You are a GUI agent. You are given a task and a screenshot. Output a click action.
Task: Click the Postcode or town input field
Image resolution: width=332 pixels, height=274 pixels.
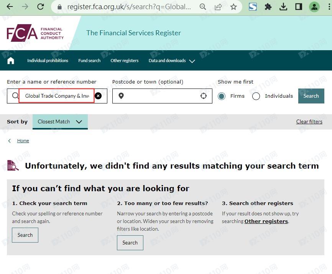(161, 96)
